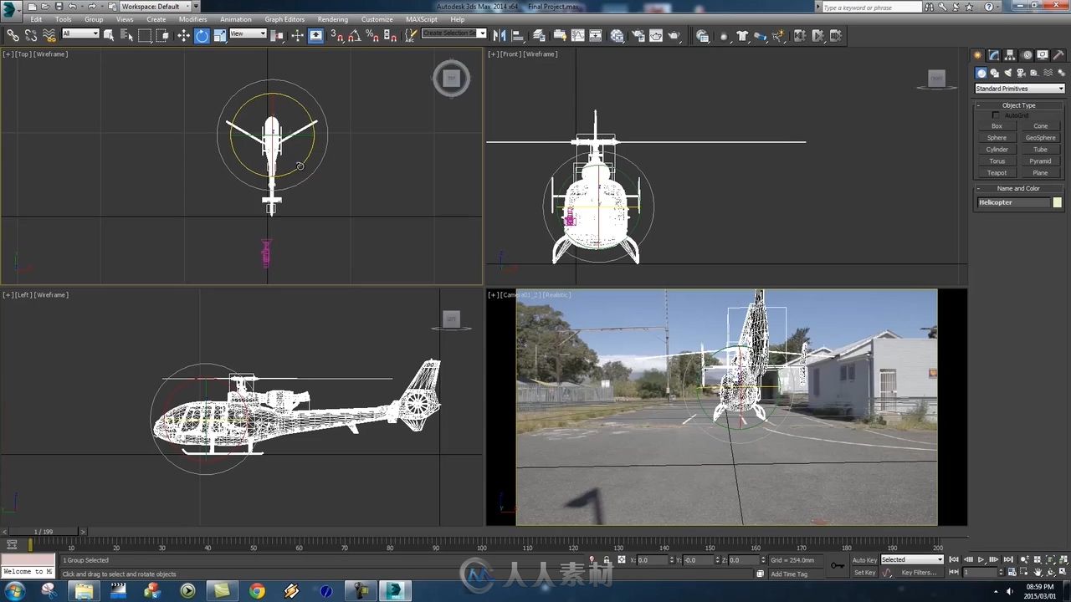Click the GeoSphere primitive button

click(x=1041, y=138)
